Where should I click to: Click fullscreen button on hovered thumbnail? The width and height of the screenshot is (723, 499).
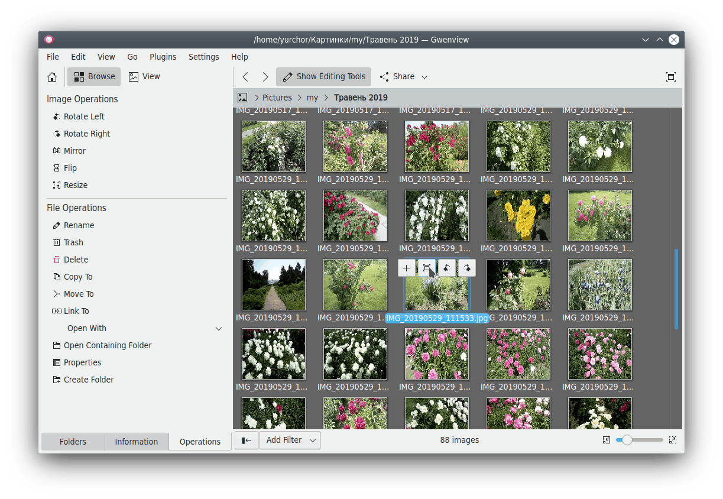[x=426, y=268]
